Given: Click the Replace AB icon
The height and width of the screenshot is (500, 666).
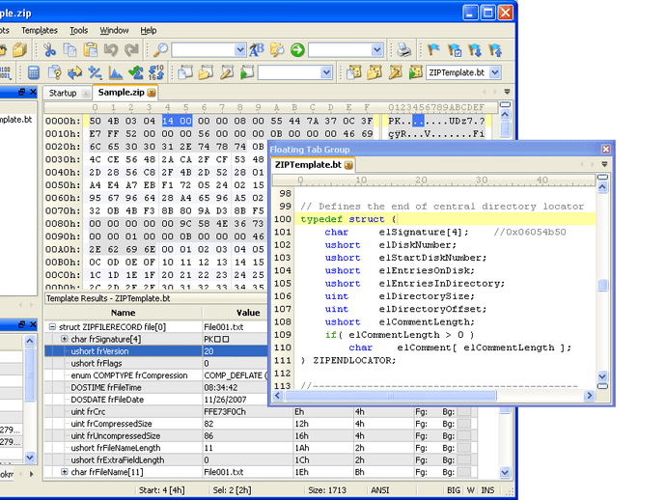Looking at the screenshot, I should point(257,50).
